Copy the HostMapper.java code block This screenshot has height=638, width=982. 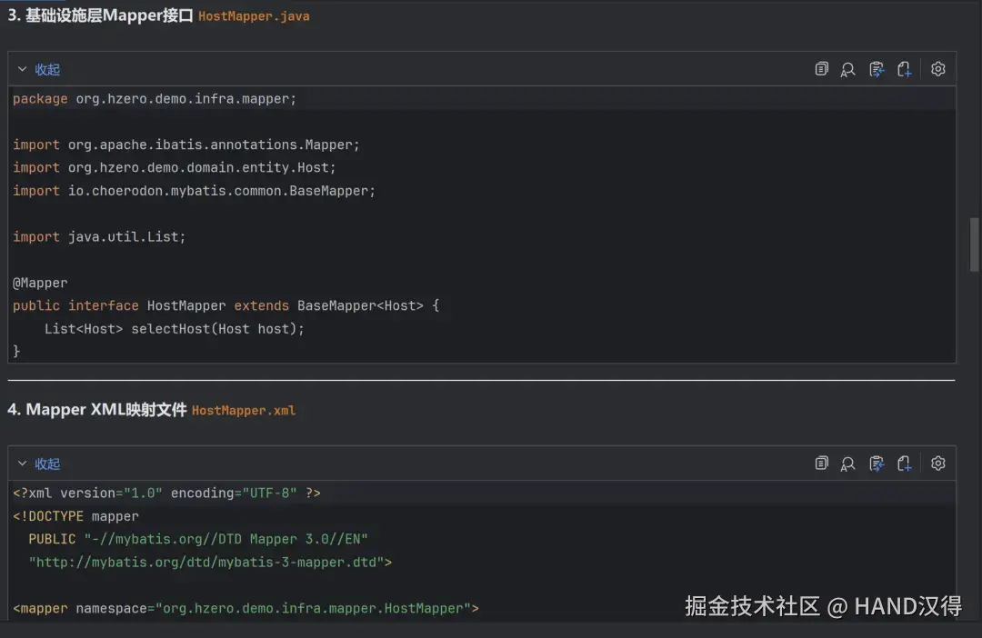tap(822, 69)
